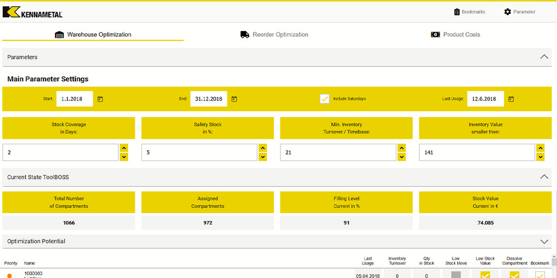557x278 pixels.
Task: Sort by Last Usage column header
Action: point(368,261)
